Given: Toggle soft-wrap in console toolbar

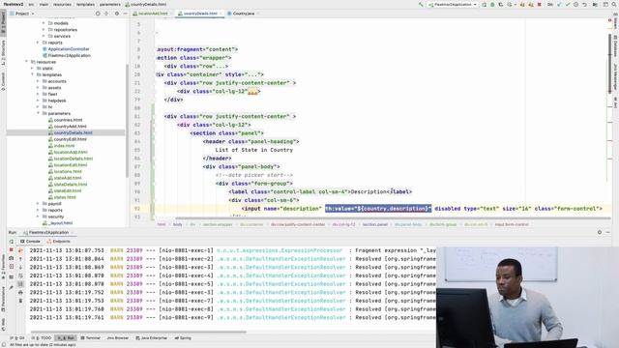Looking at the screenshot, I should pos(20,275).
